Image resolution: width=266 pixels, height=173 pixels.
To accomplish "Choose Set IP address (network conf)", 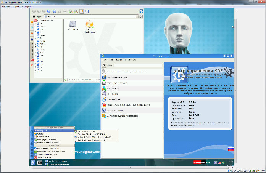I will coord(96,140).
